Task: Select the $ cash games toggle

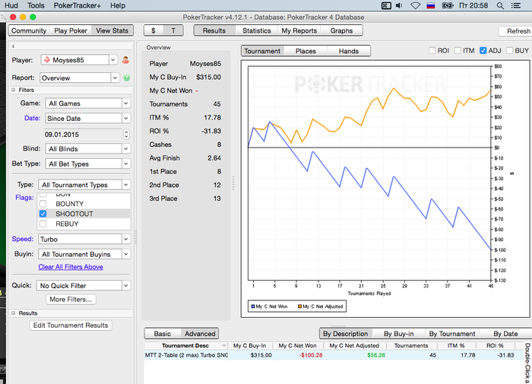Action: (154, 30)
